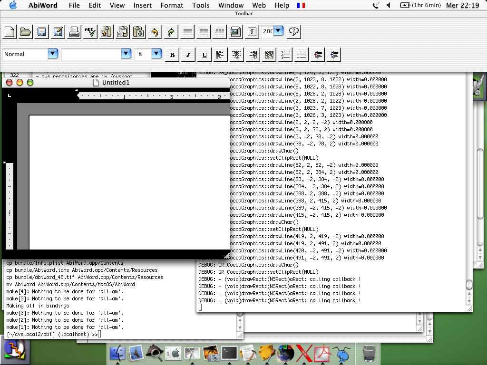The image size is (487, 365).
Task: Open the File menu
Action: [x=74, y=5]
